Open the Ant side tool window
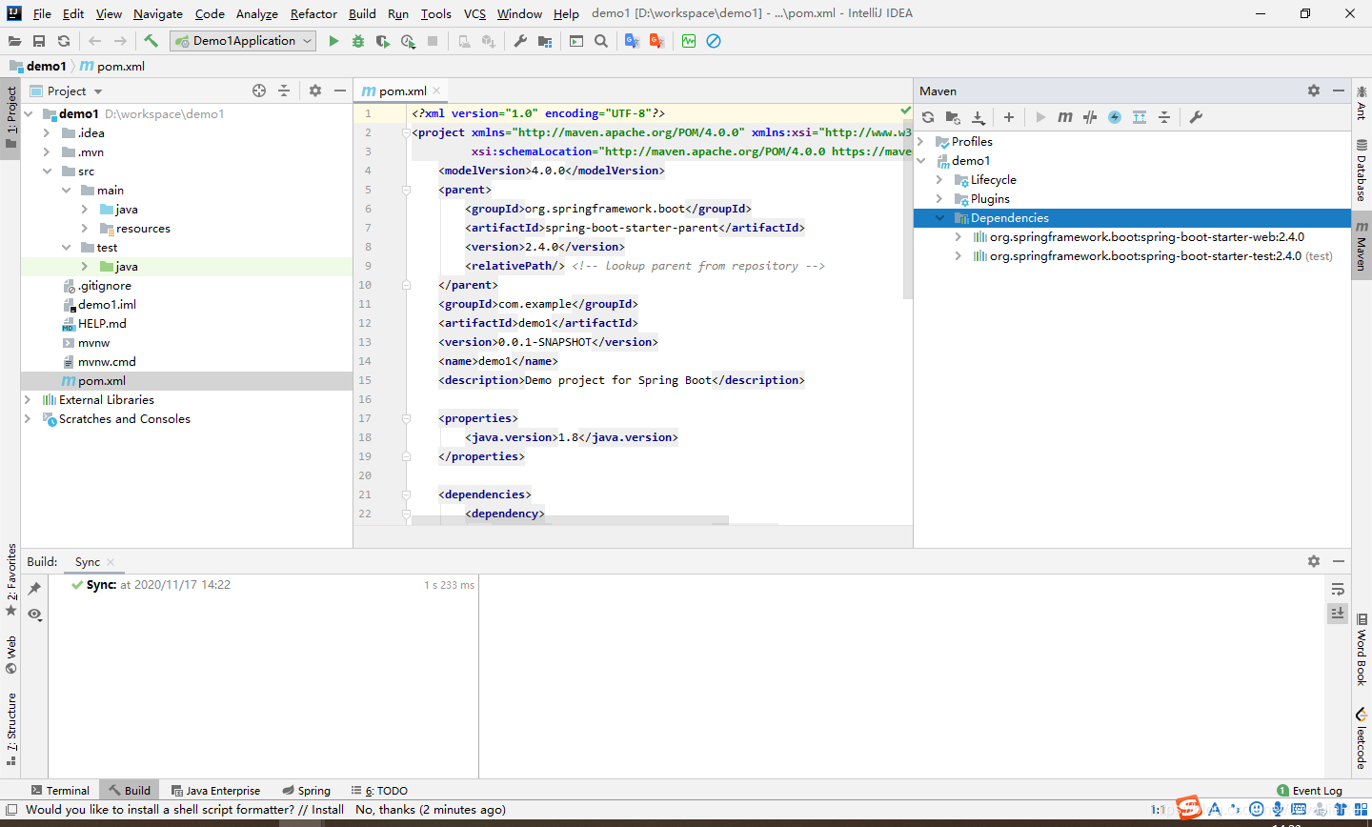 point(1362,103)
